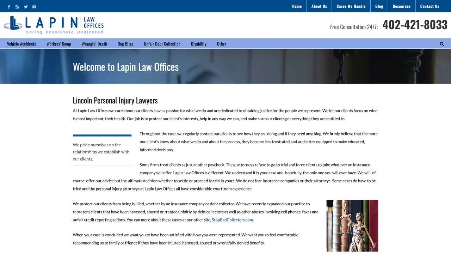Open the Resources menu item
Viewport: 451px width, 254px height.
[x=402, y=6]
